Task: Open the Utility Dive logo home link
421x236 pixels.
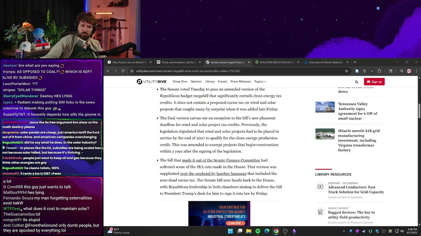Action: 152,82
